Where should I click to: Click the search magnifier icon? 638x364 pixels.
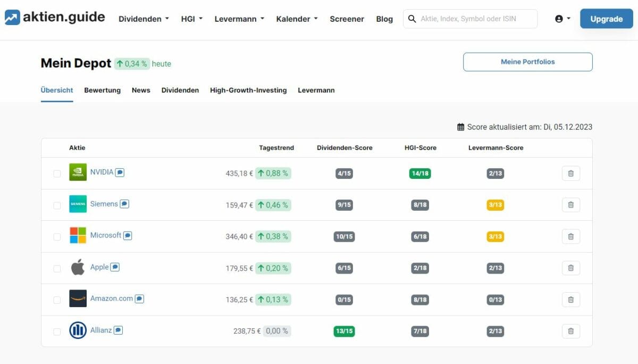tap(412, 18)
